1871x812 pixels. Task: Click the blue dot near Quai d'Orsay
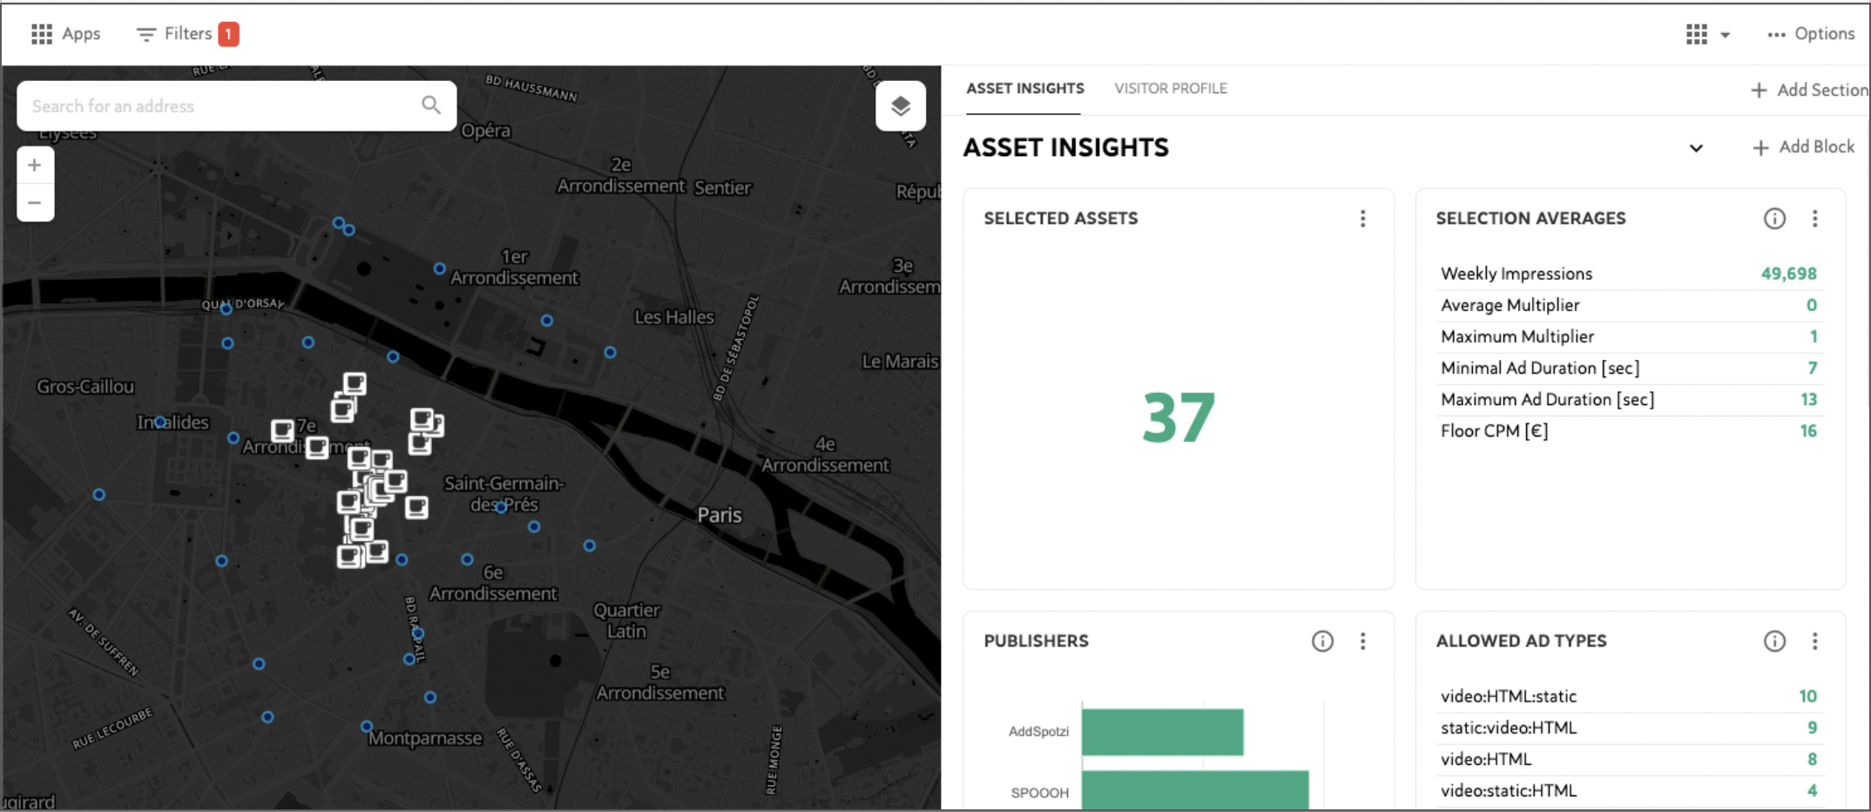point(226,308)
